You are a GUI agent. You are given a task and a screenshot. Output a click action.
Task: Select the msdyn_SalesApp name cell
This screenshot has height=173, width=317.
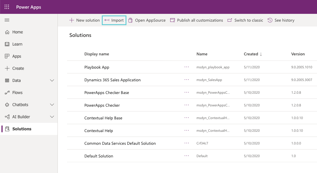209,80
